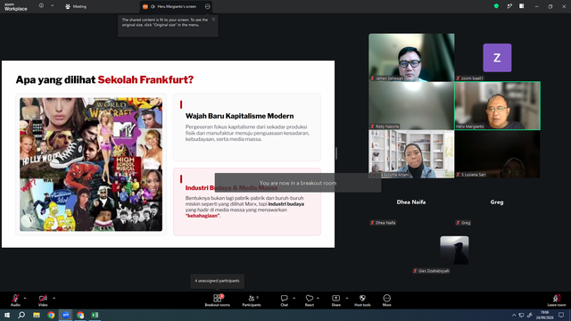Select the Greg participant tile
The height and width of the screenshot is (321, 571).
click(x=497, y=202)
